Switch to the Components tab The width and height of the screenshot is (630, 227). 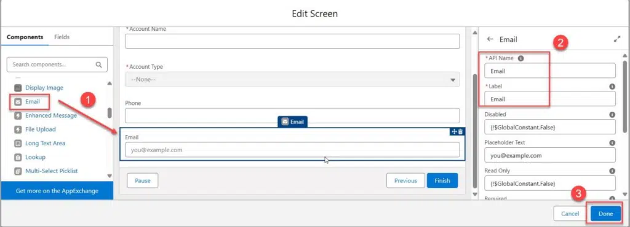pyautogui.click(x=25, y=37)
